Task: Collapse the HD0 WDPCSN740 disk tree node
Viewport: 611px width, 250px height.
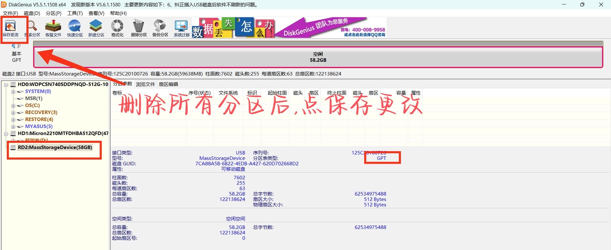Action: pos(6,84)
